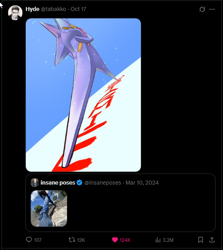This screenshot has width=223, height=250.
Task: Open the purple spiky artwork image
Action: point(83,95)
